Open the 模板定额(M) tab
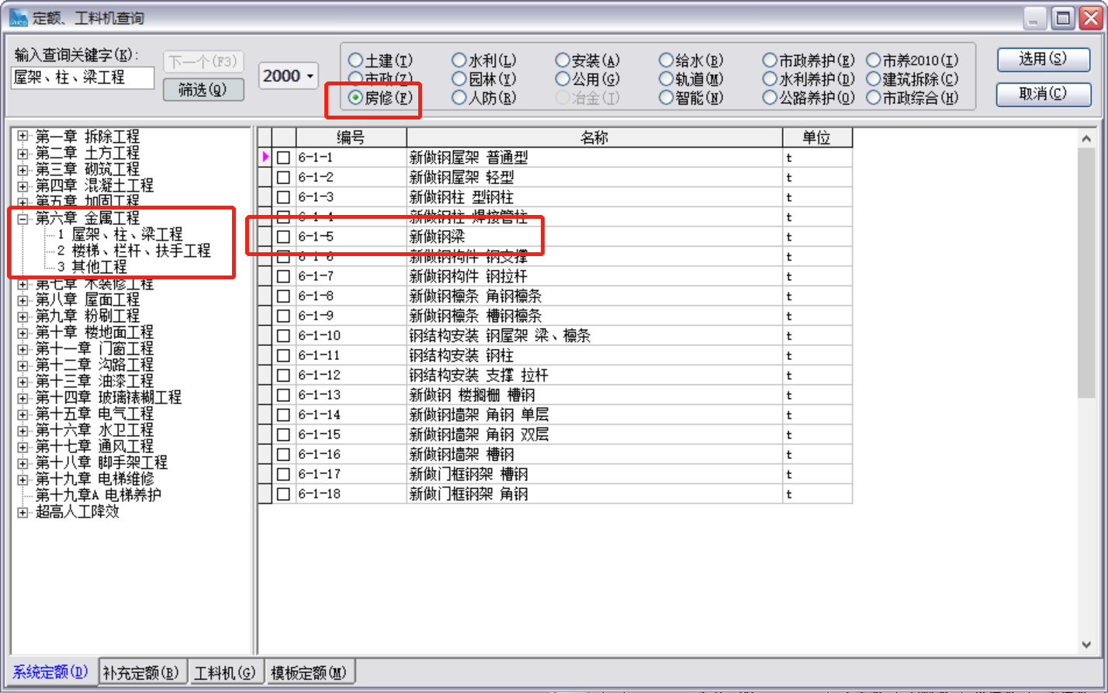Image resolution: width=1108 pixels, height=693 pixels. pyautogui.click(x=310, y=672)
